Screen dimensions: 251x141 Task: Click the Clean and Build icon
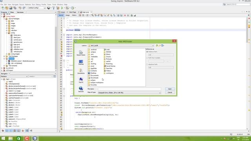click(58, 8)
